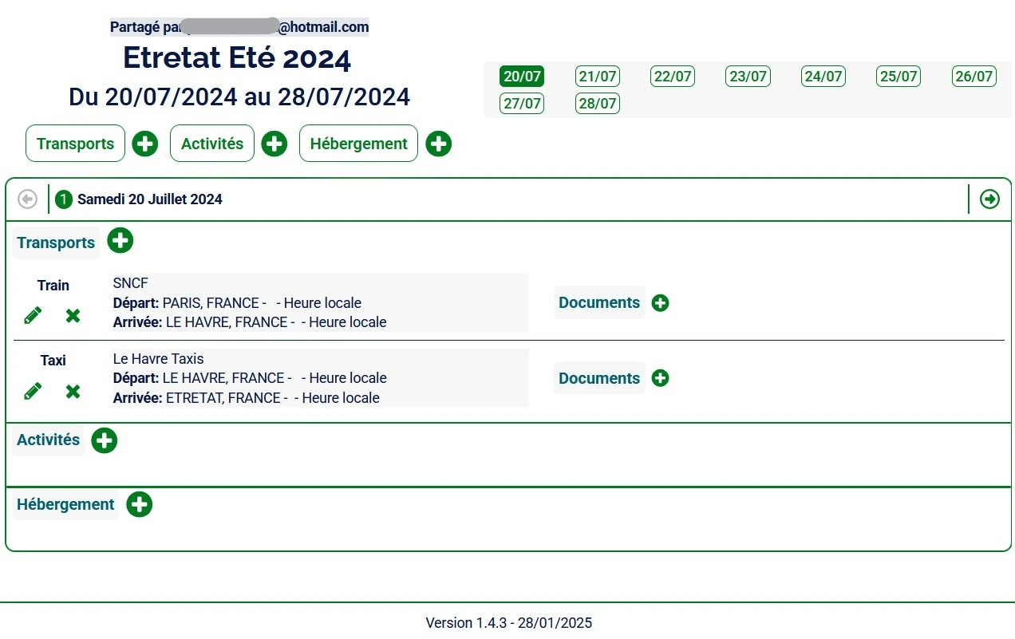Click plus icon next to top Hébergement button
This screenshot has height=639, width=1015.
pos(439,144)
